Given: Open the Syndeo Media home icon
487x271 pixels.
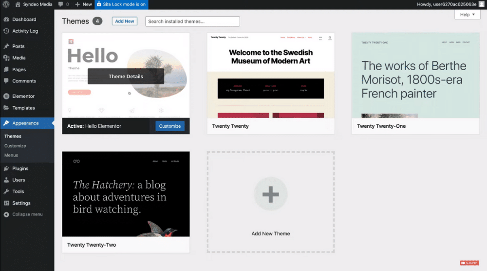Looking at the screenshot, I should 18,4.
